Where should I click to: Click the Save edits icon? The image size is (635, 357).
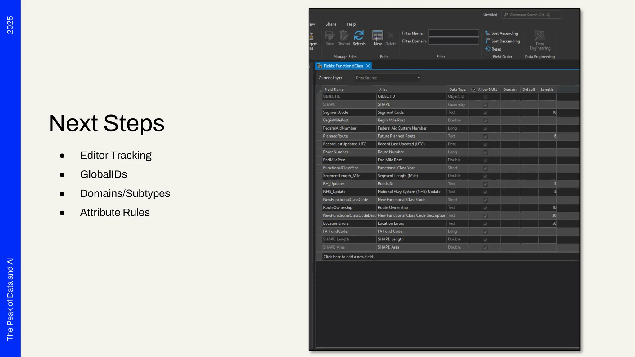coord(330,36)
